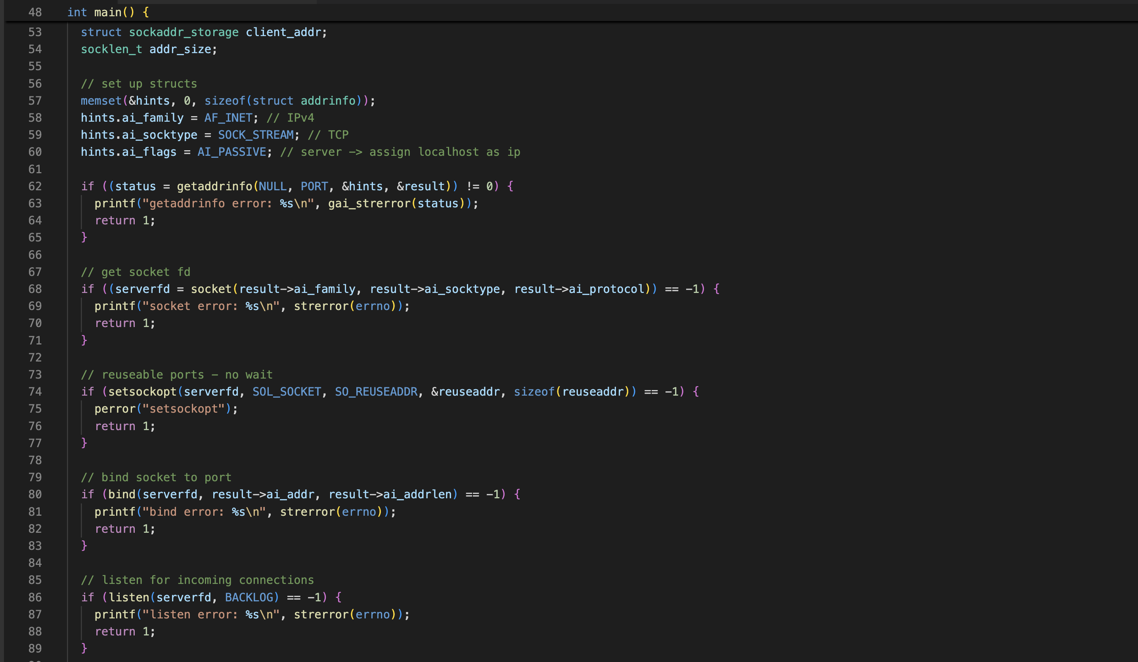The width and height of the screenshot is (1138, 662).
Task: Click 'perror' on line 75
Action: pos(115,409)
